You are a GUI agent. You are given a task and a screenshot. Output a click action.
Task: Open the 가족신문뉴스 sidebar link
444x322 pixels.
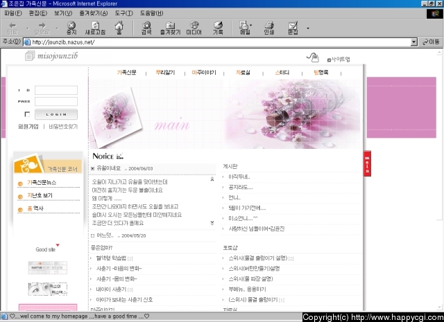pos(42,182)
